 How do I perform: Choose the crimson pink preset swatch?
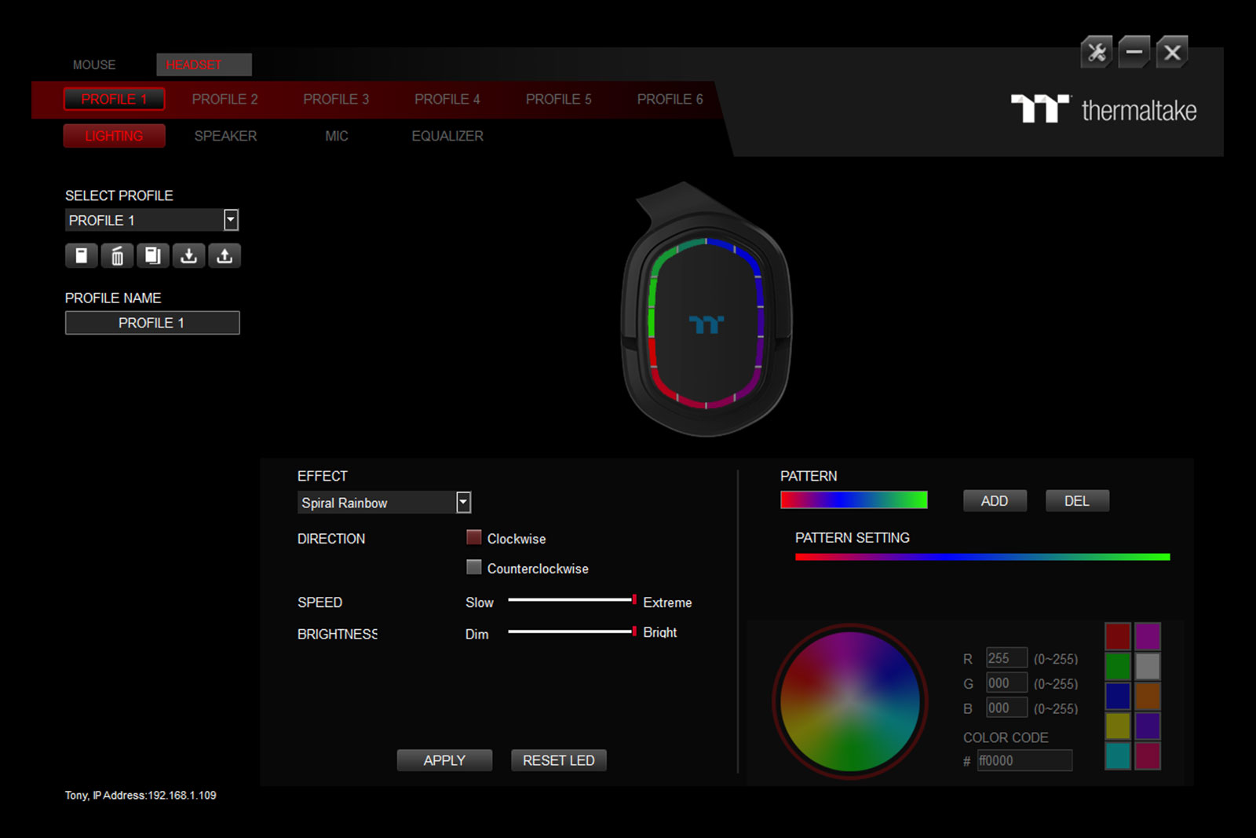click(1148, 756)
